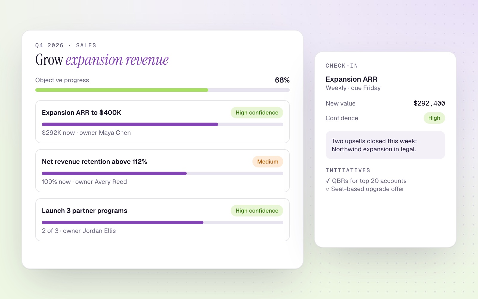478x299 pixels.
Task: Click the check-in note about two upsells
Action: (x=385, y=145)
